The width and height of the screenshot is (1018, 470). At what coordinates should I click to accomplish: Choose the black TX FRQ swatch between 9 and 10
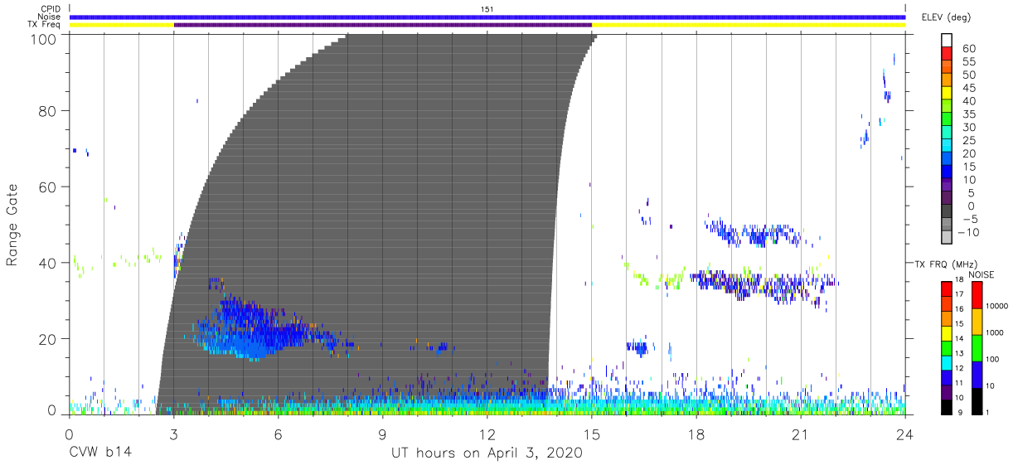pyautogui.click(x=947, y=406)
